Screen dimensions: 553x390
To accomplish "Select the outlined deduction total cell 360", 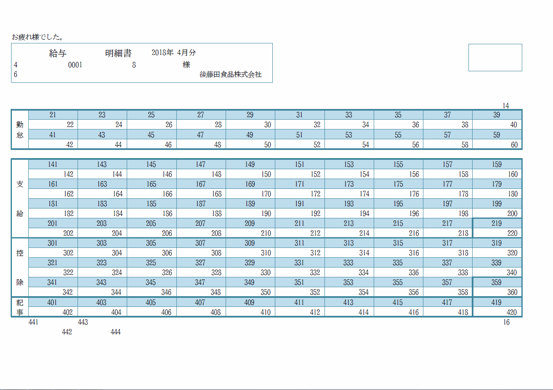I will point(497,292).
